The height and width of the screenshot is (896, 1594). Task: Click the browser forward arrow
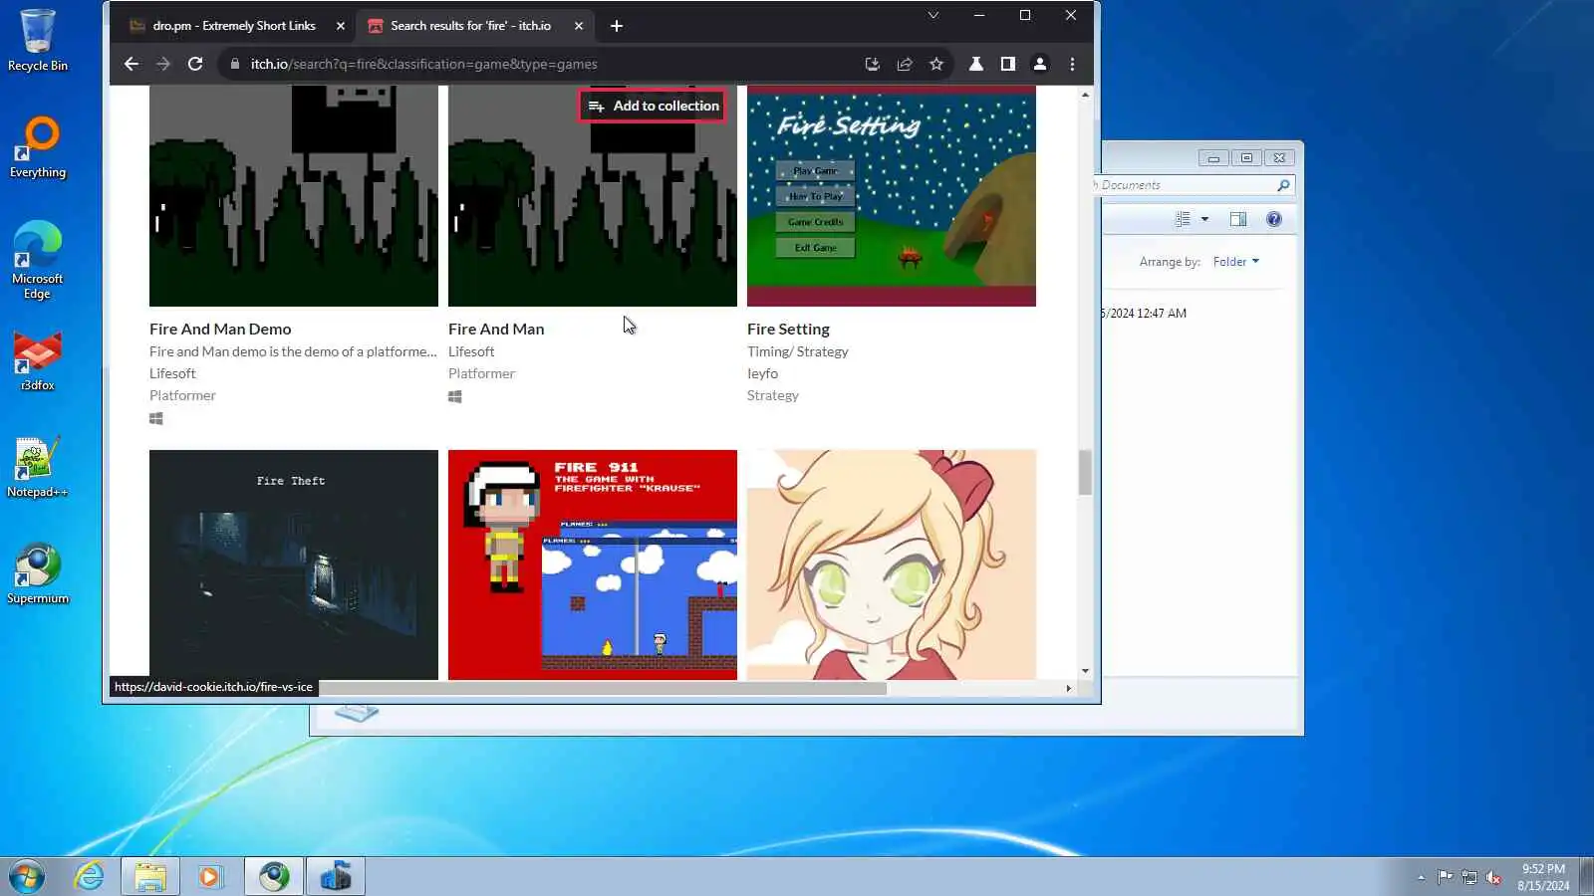click(x=163, y=64)
